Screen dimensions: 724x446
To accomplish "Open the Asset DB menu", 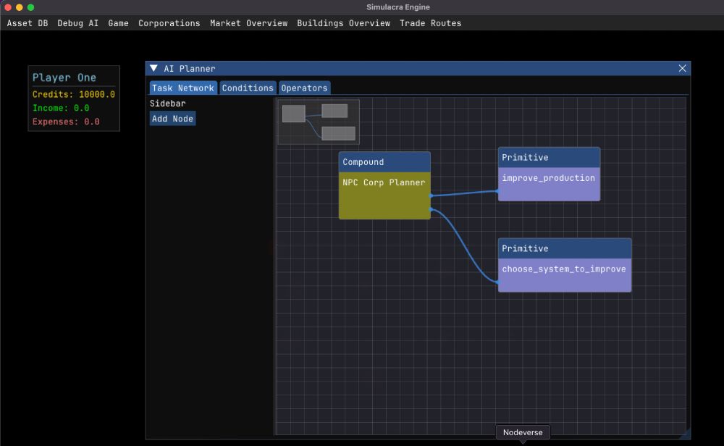I will click(x=28, y=23).
